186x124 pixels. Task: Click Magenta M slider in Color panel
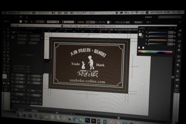coord(158,36)
